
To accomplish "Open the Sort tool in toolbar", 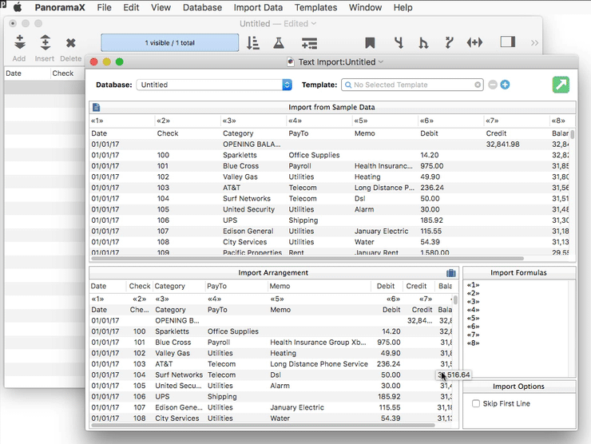I will pos(253,43).
